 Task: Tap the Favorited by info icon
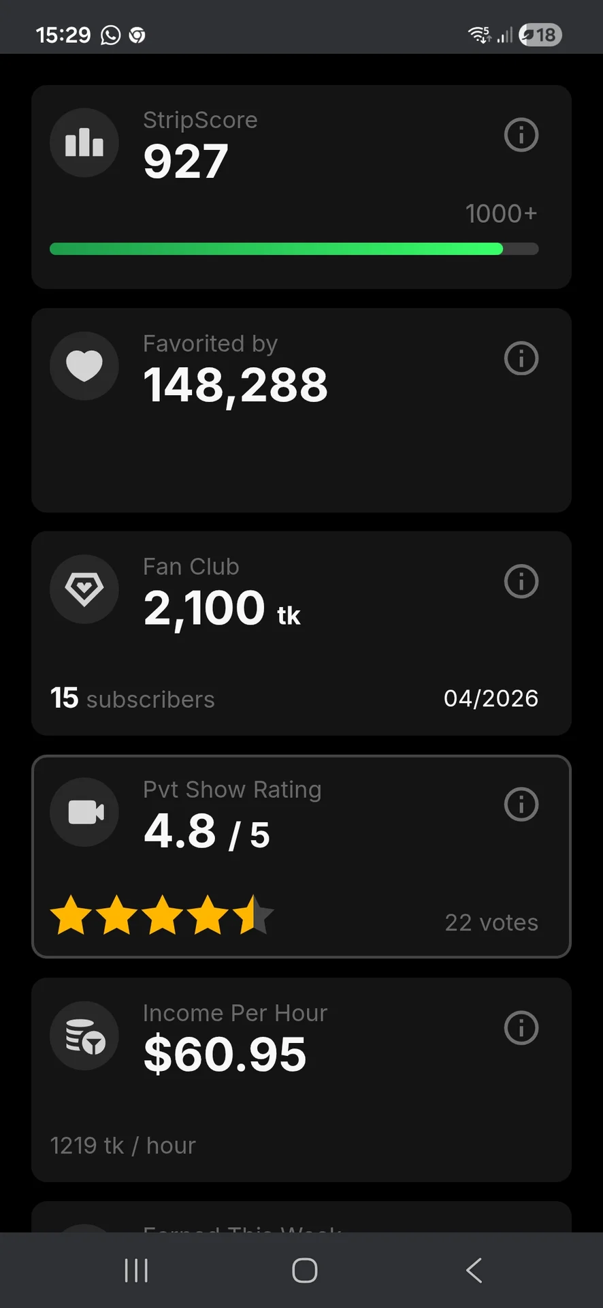[x=521, y=358]
